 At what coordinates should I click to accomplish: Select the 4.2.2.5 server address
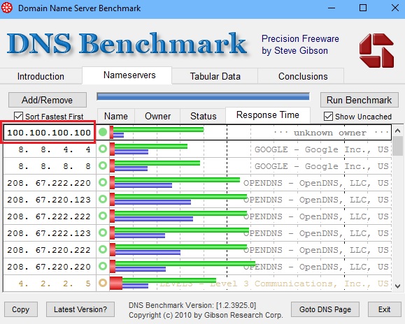(55, 283)
